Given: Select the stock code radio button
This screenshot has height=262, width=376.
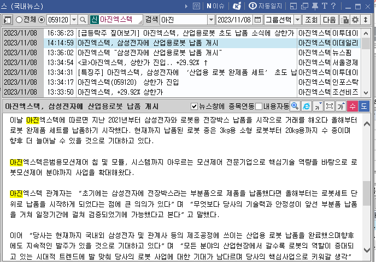Looking at the screenshot, I should point(42,20).
